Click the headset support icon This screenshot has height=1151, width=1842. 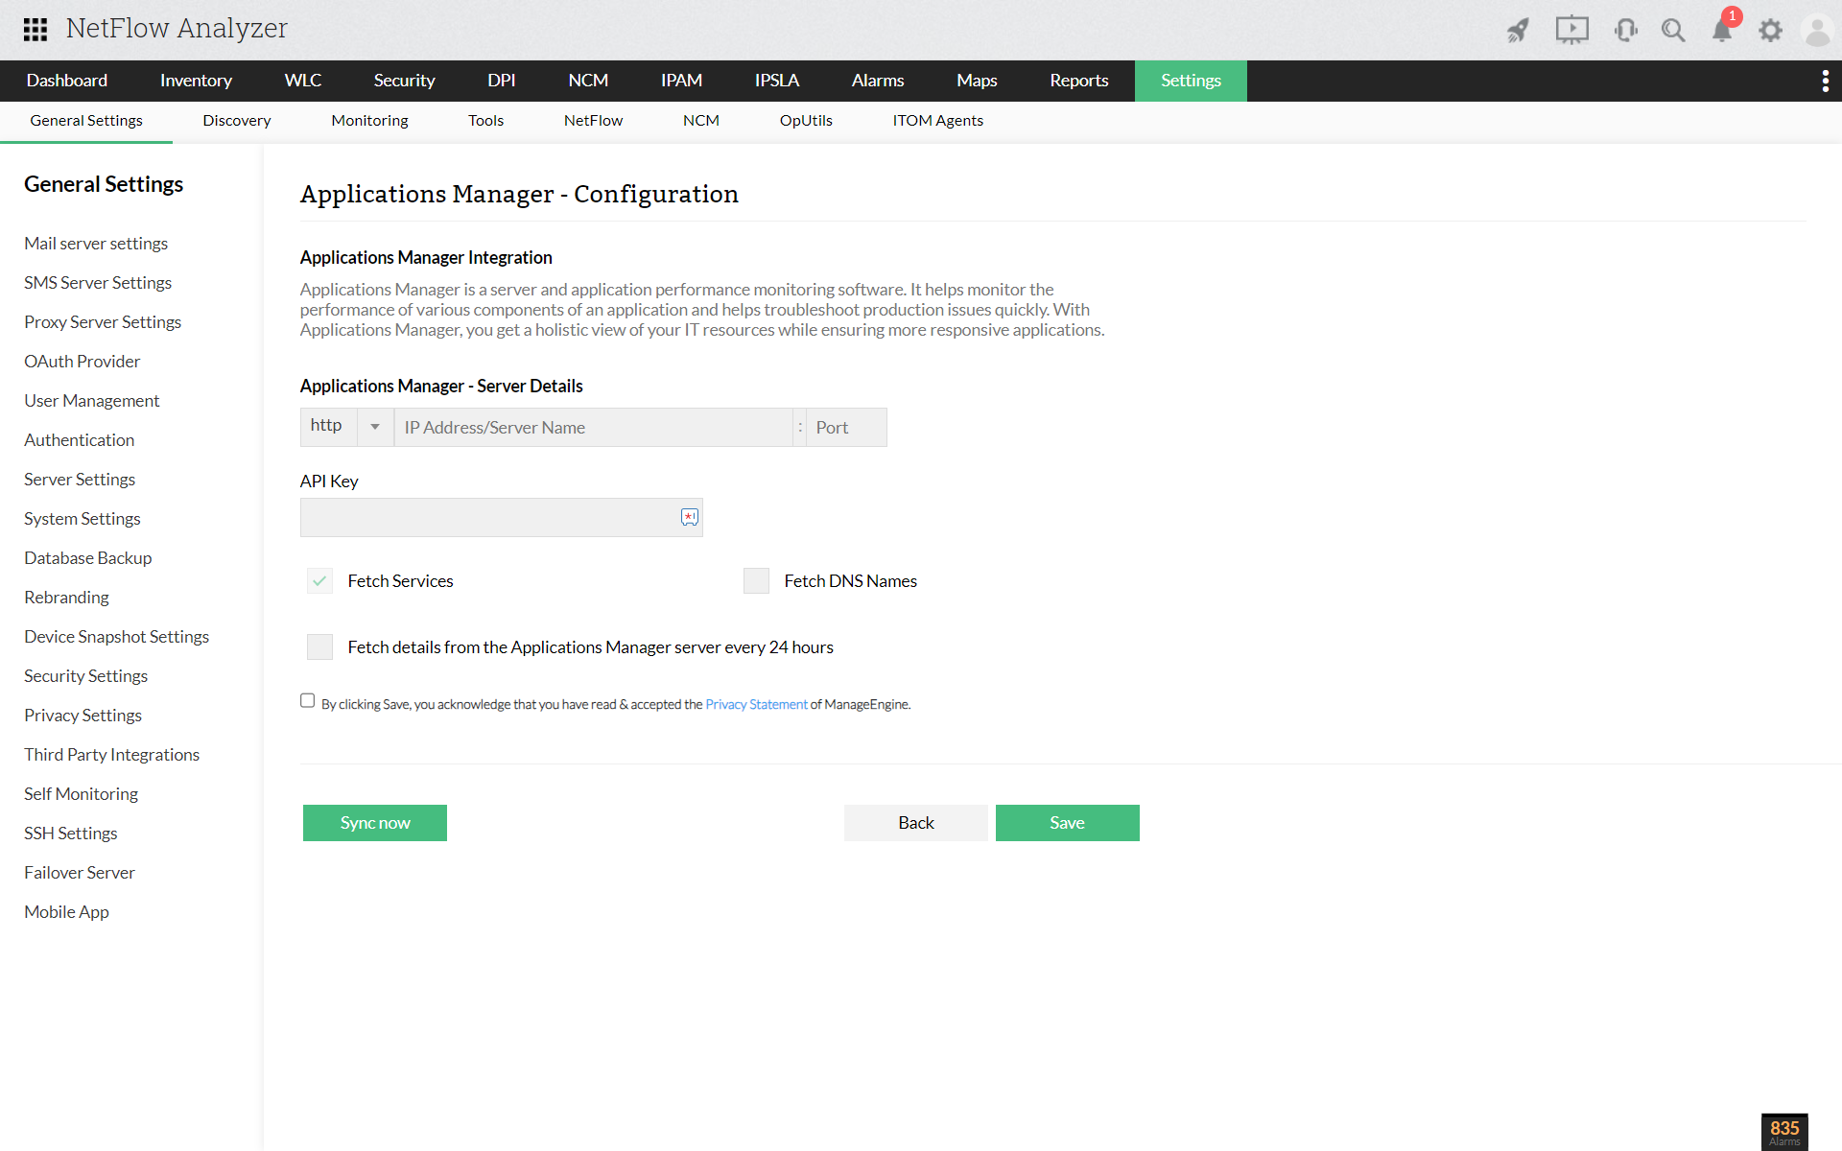[1625, 31]
